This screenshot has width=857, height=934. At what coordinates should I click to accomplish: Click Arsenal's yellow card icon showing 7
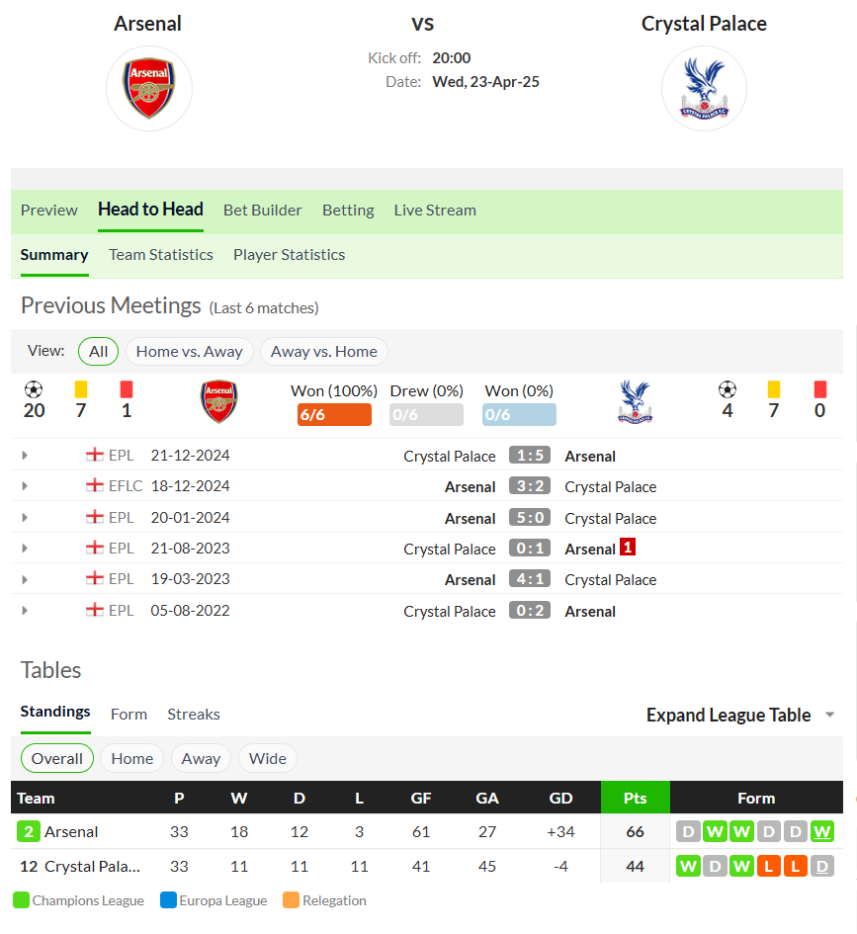click(x=81, y=389)
